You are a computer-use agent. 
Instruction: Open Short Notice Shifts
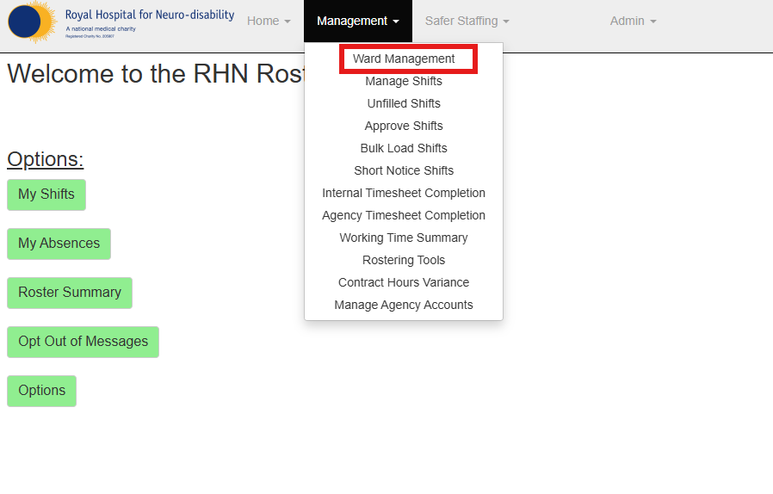pyautogui.click(x=404, y=170)
